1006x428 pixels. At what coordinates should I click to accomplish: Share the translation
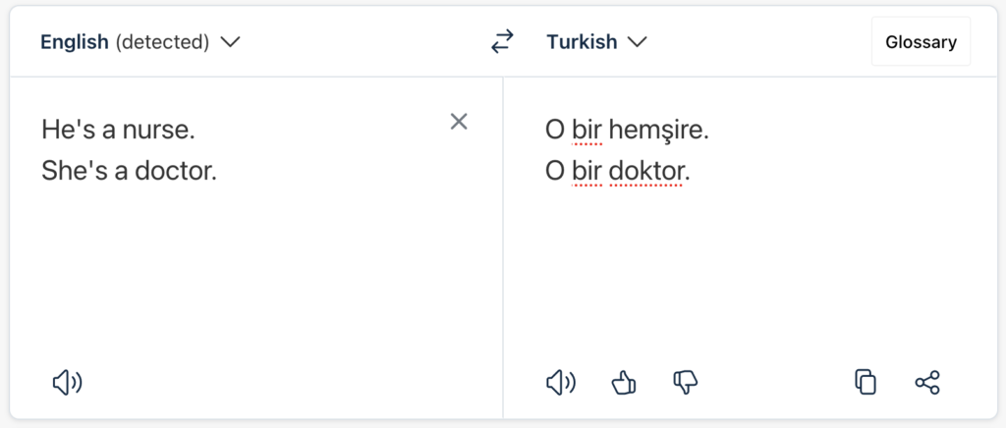[x=927, y=382]
